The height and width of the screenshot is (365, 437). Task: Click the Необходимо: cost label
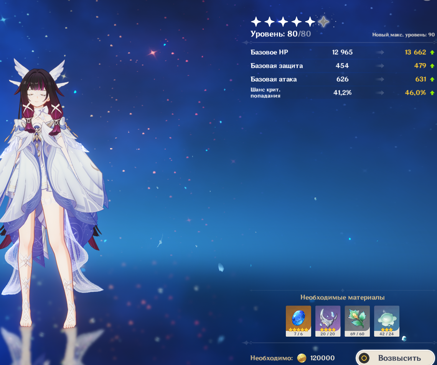tap(272, 358)
